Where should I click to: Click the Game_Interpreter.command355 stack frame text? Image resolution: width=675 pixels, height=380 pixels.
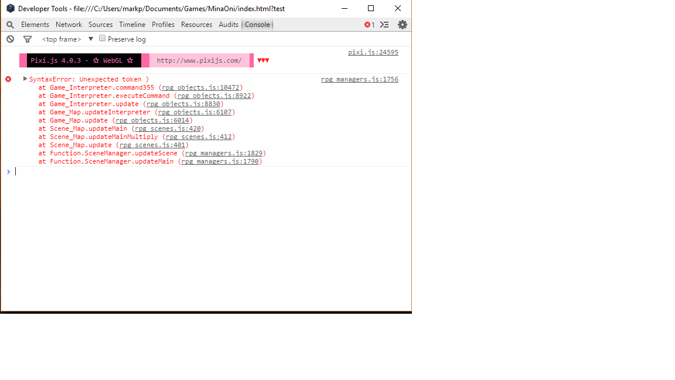101,87
